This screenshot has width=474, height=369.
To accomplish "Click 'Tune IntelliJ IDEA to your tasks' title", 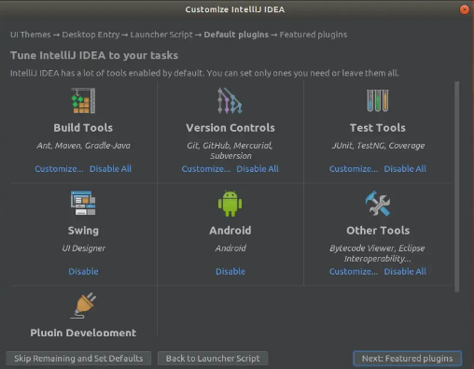I will [94, 55].
